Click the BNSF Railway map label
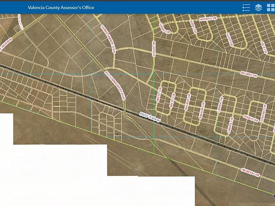 150,117
